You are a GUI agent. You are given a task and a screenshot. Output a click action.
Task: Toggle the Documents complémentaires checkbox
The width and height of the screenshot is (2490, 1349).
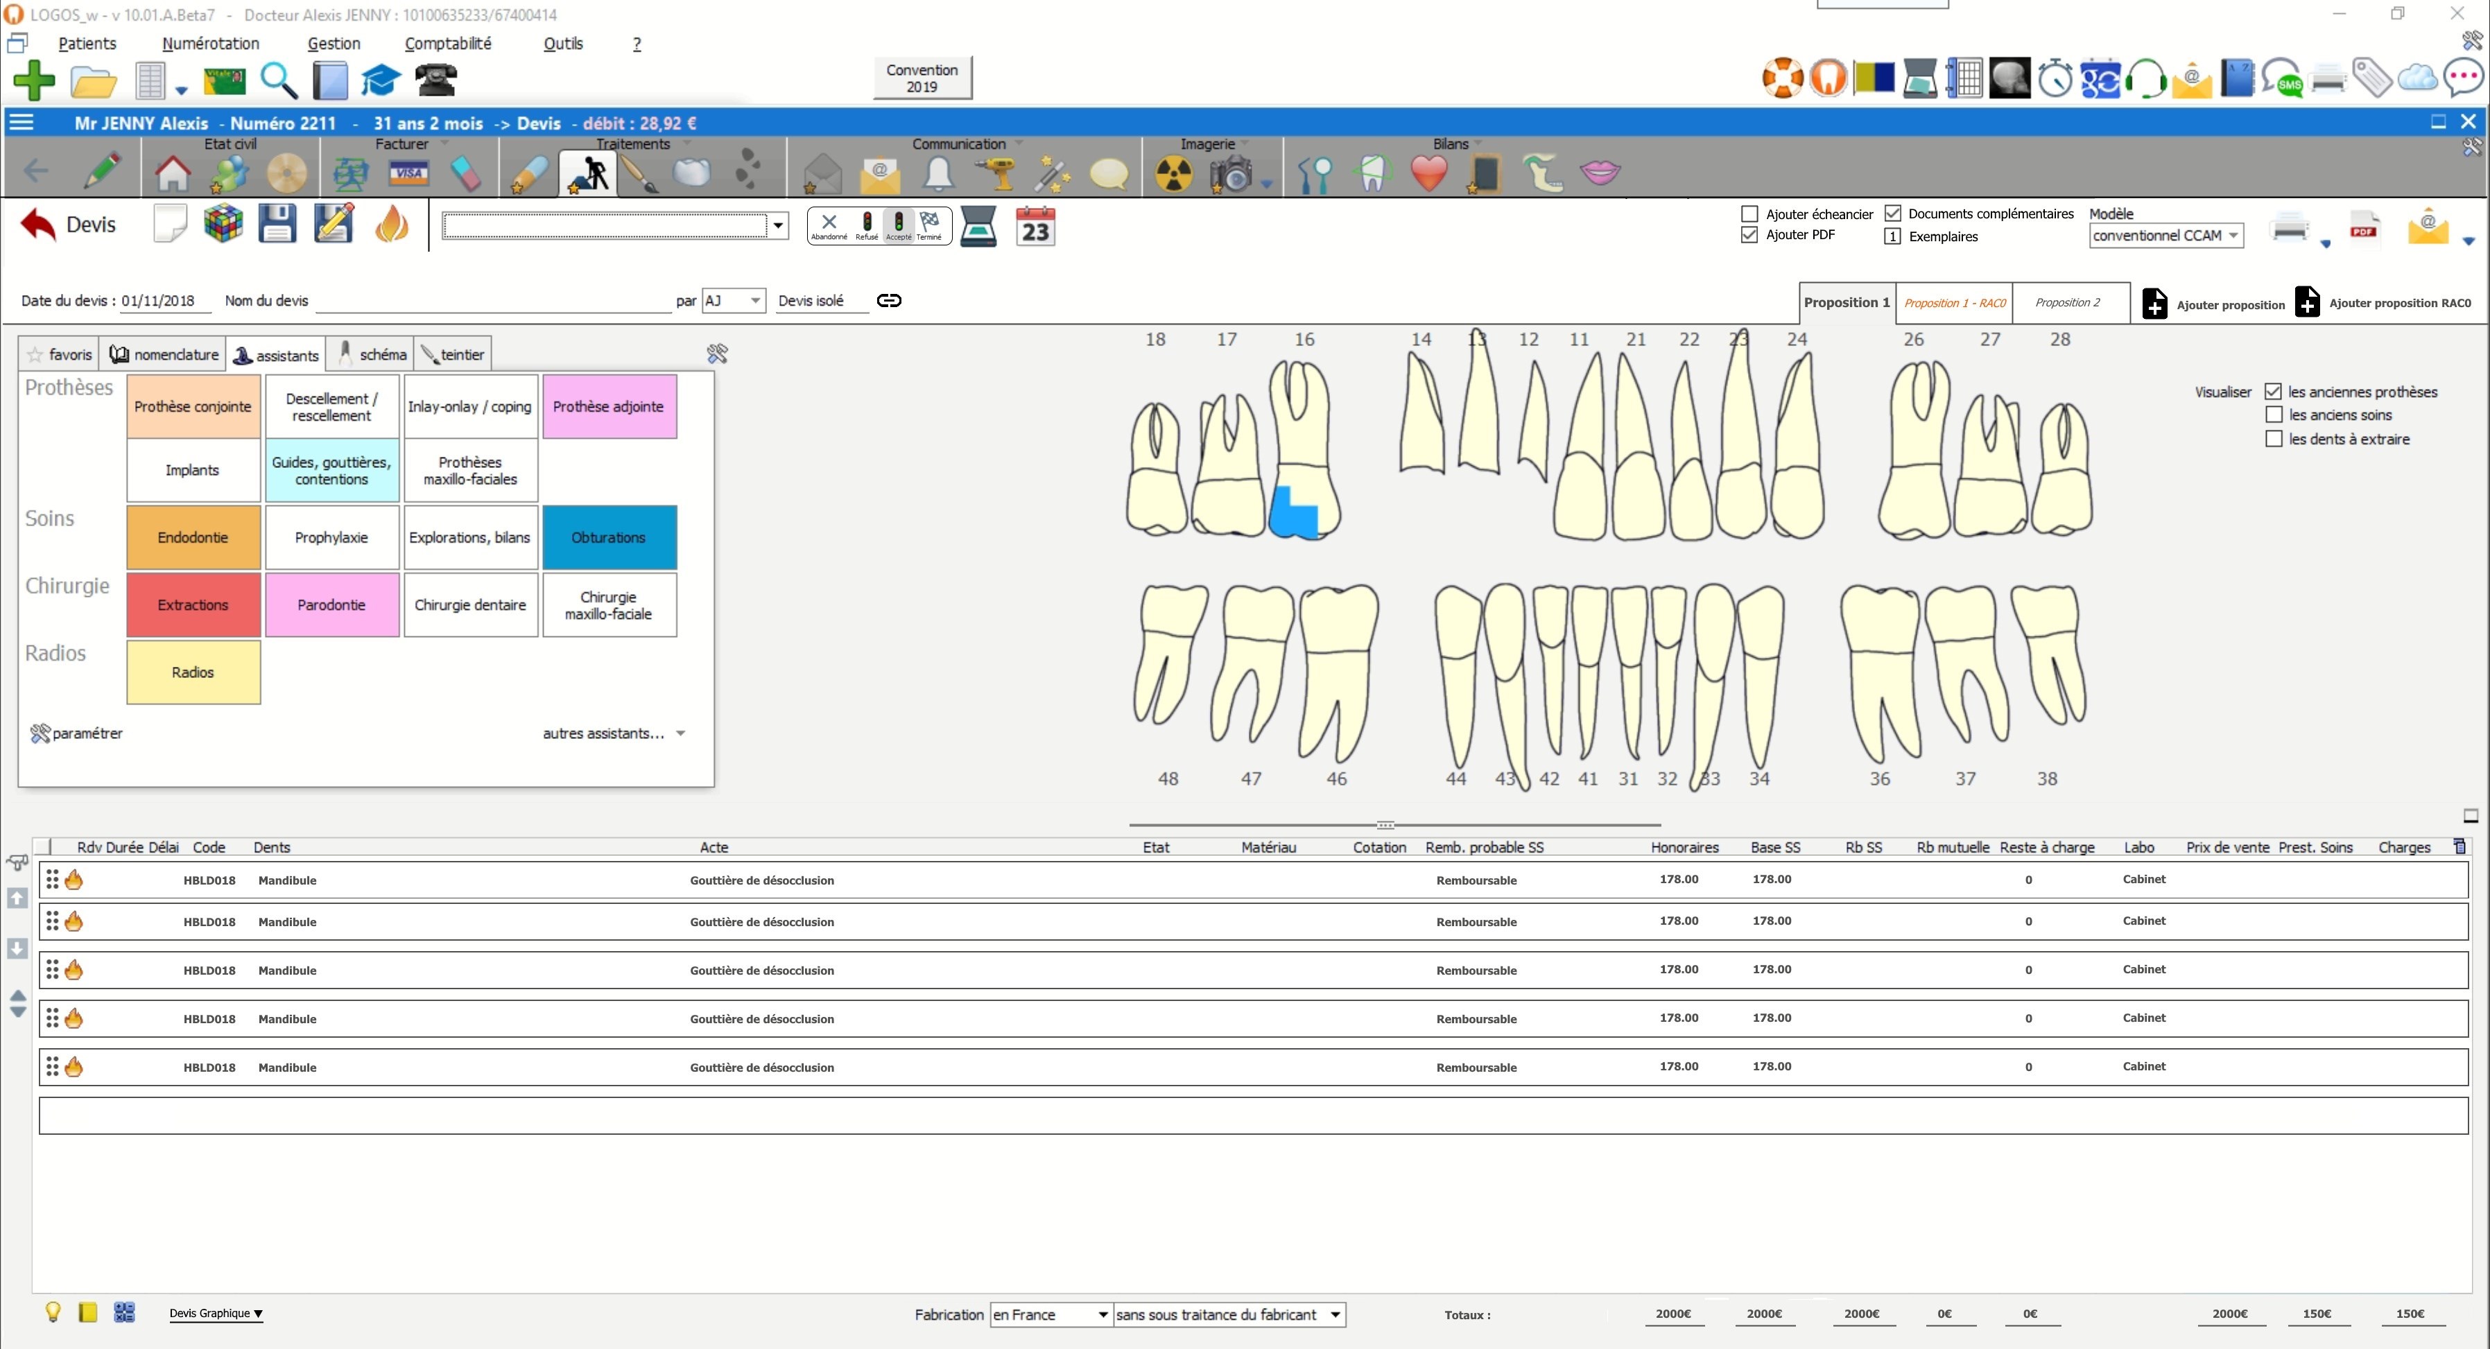coord(1892,214)
